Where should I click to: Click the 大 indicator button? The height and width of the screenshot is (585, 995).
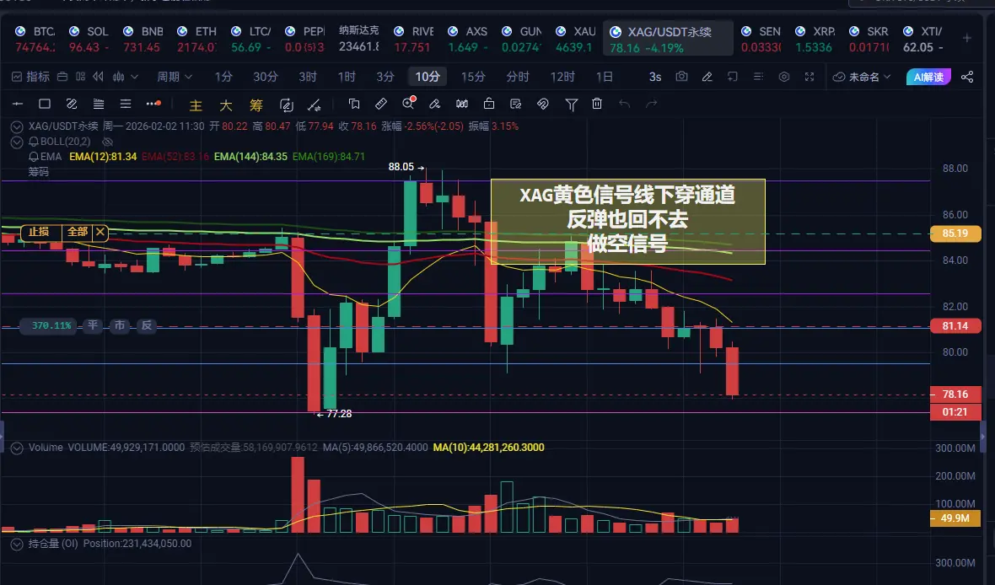click(226, 105)
